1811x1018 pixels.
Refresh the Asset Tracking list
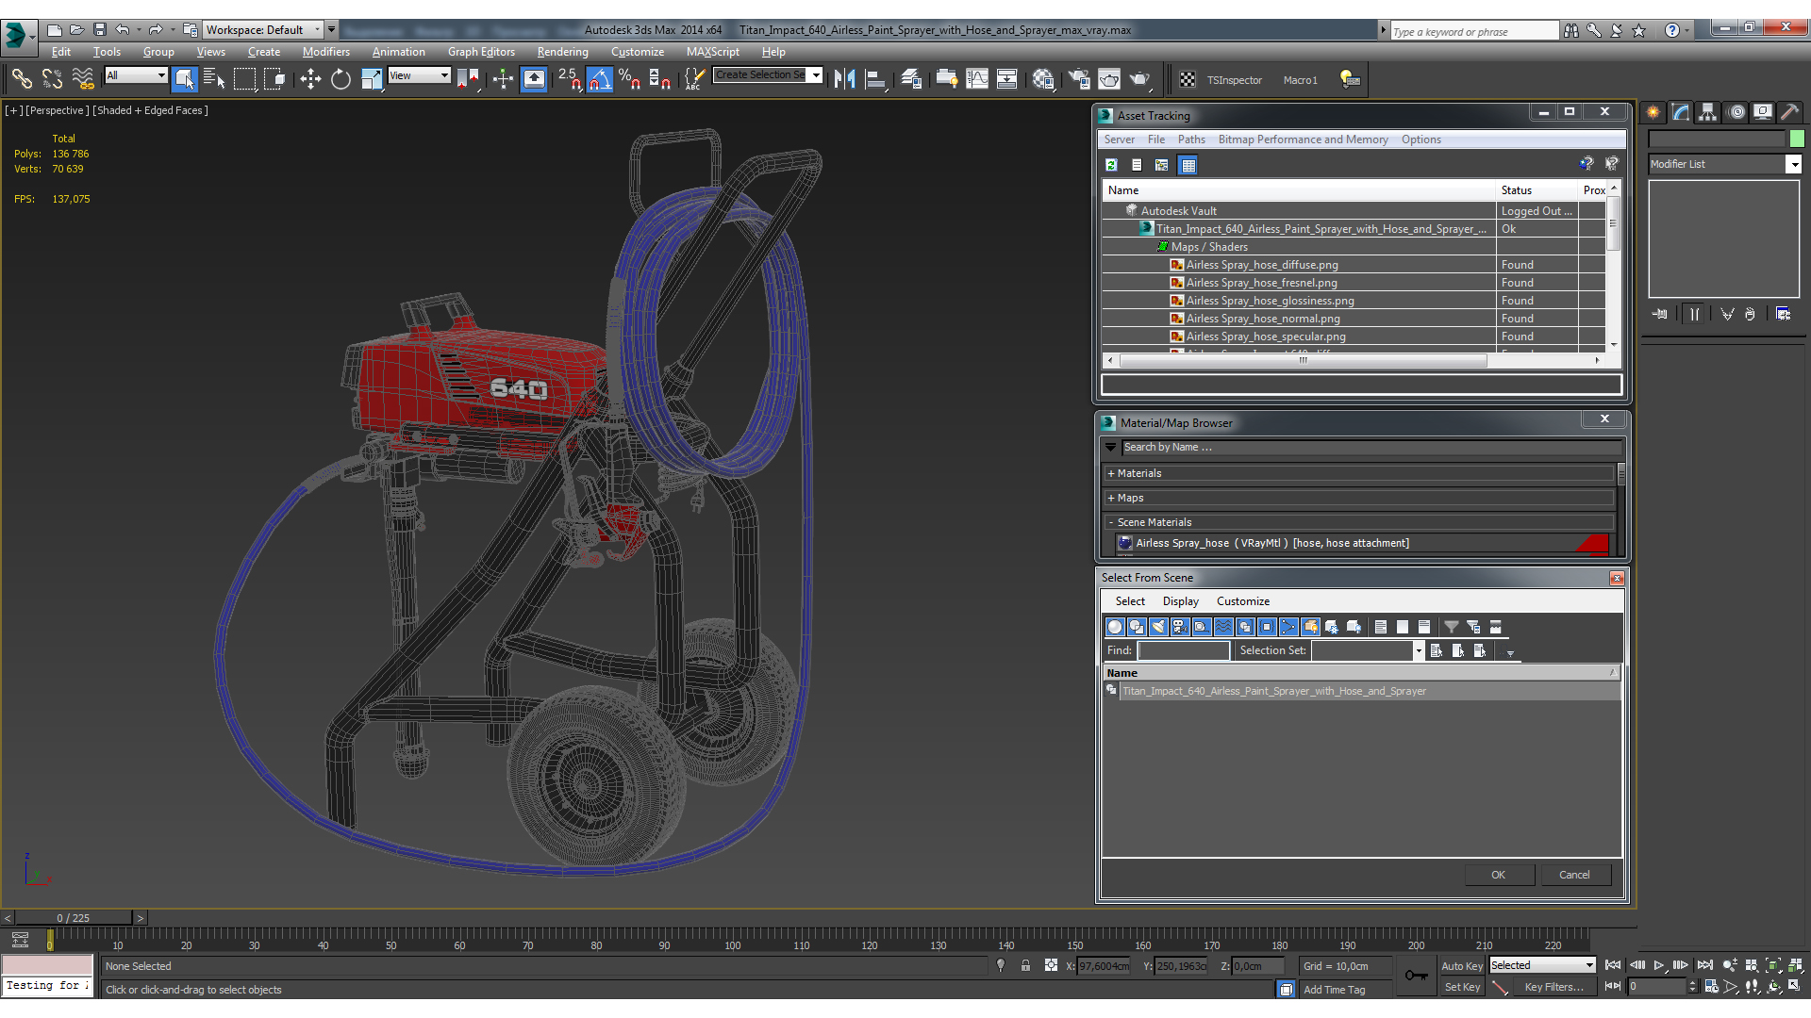1111,165
